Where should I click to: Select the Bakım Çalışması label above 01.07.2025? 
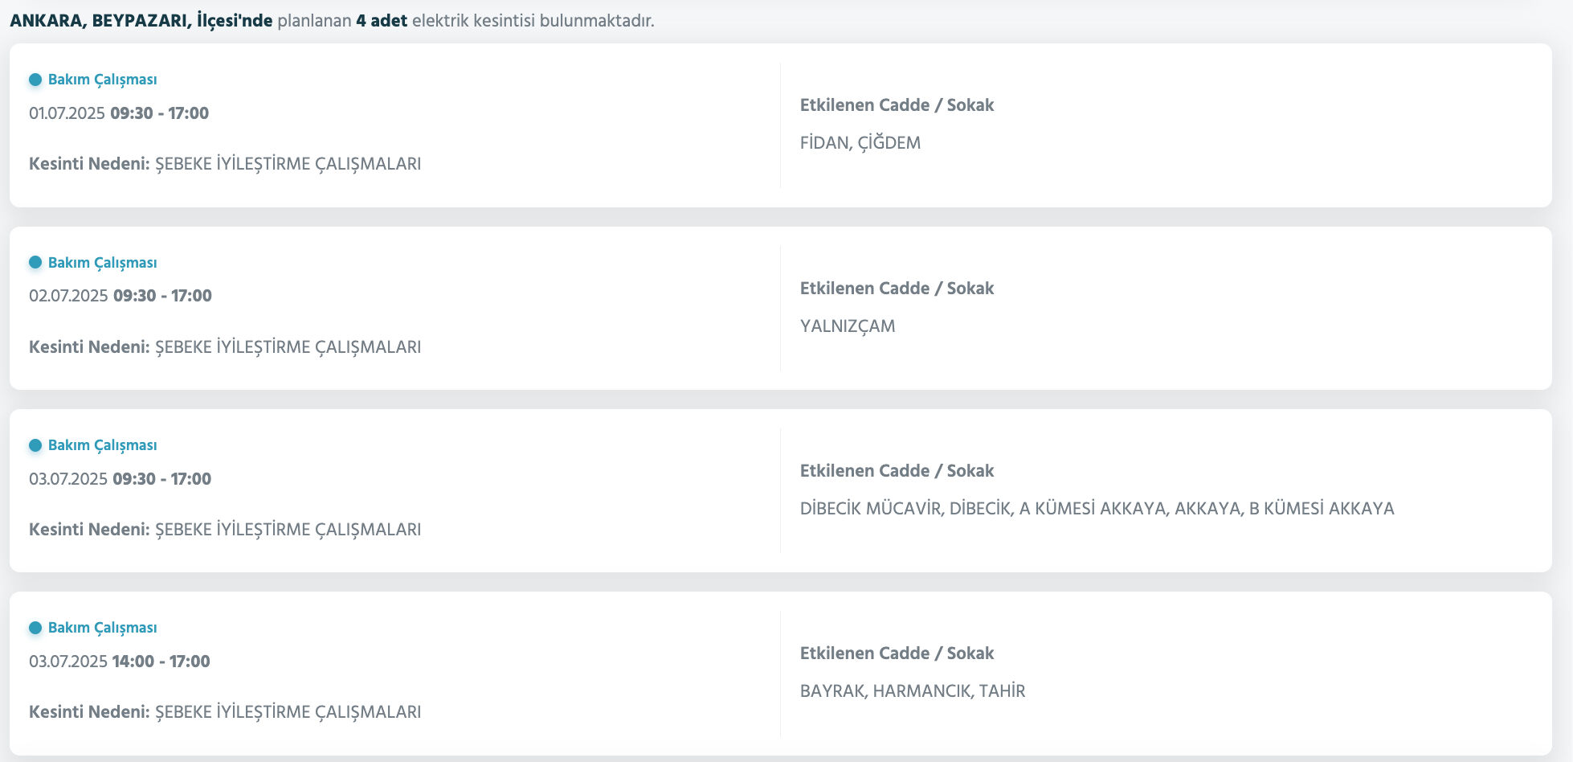click(102, 80)
